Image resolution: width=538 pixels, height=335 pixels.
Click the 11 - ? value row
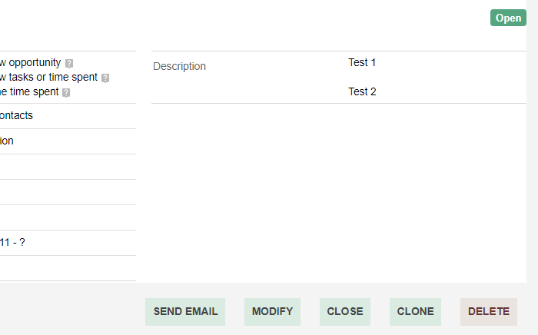click(x=68, y=243)
